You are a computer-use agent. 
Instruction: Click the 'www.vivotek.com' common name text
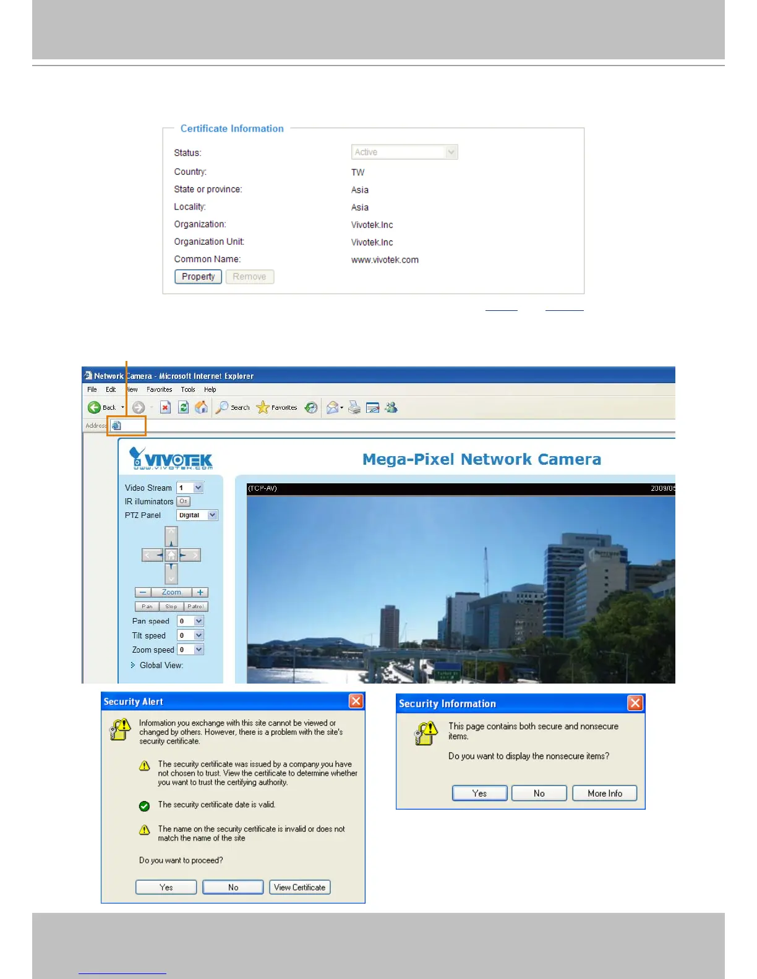tap(385, 260)
